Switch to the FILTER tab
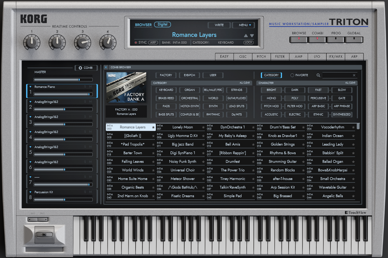Screen dimensions: 388x258 (280, 57)
